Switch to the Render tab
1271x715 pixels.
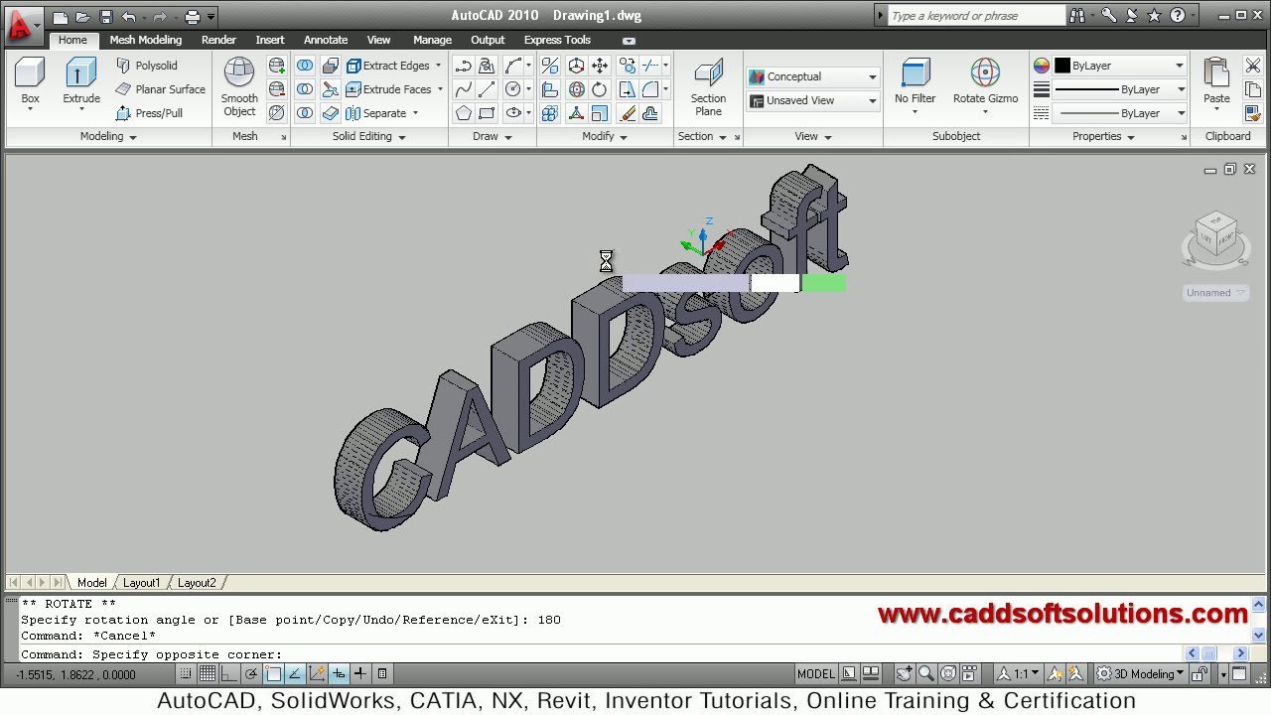218,40
